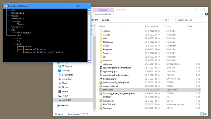
Task: Click the MyClasses folder icon
Action: point(101,42)
